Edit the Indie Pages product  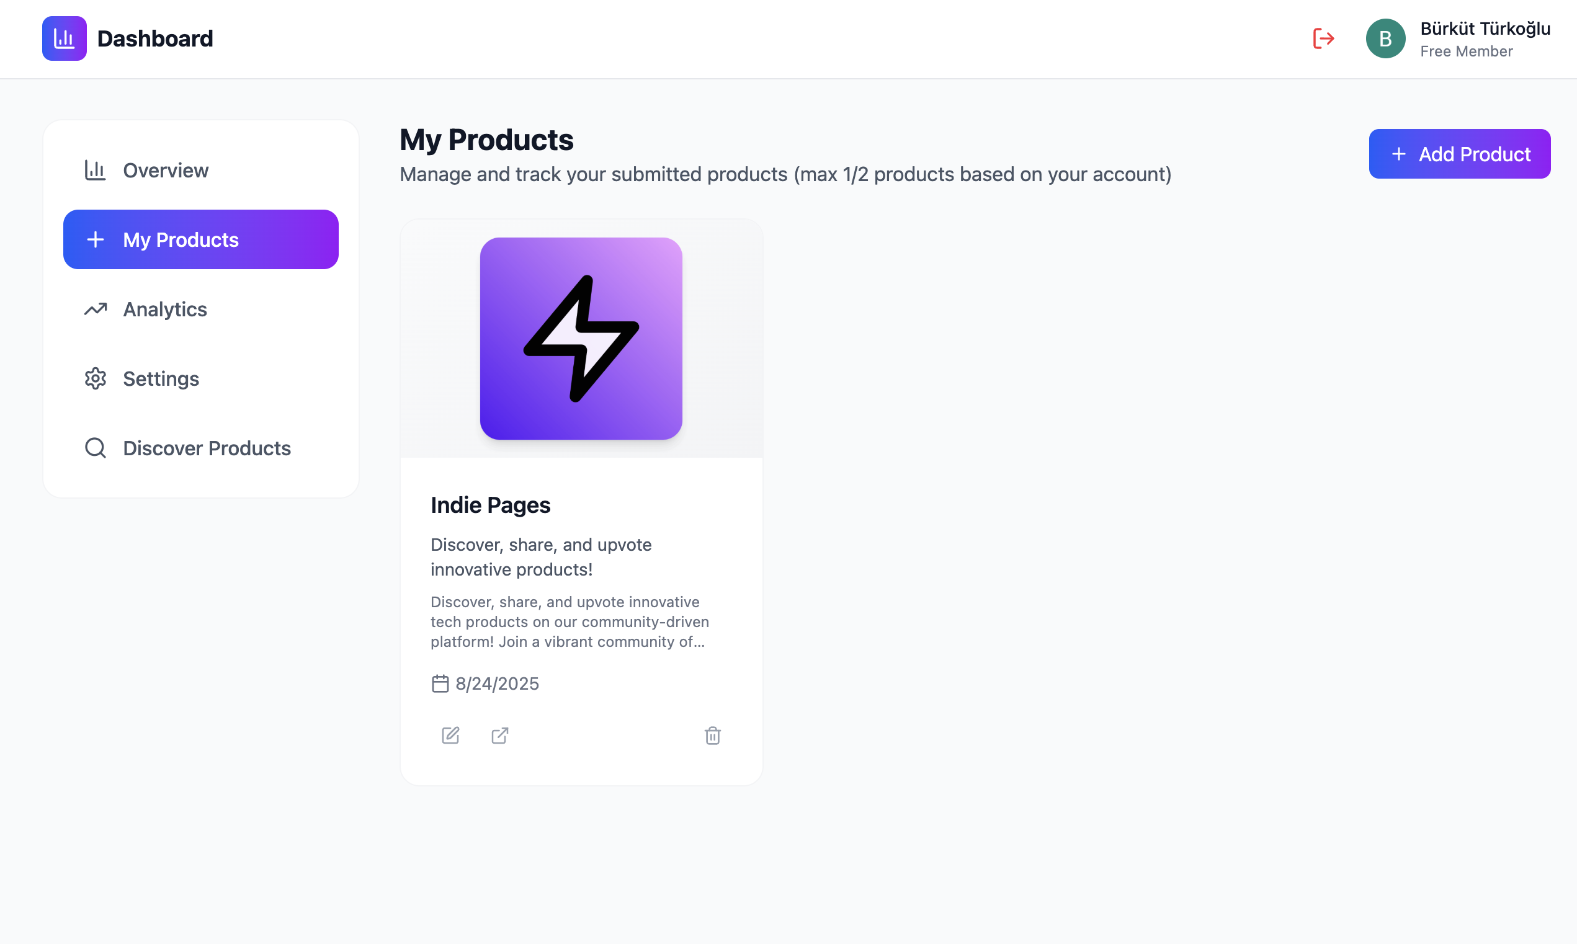(450, 736)
